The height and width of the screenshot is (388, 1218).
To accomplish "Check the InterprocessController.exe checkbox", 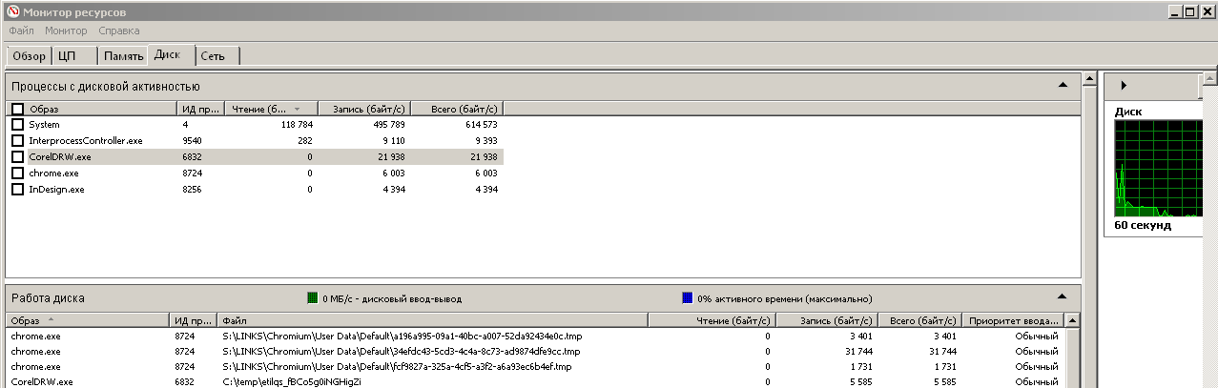I will tap(17, 141).
